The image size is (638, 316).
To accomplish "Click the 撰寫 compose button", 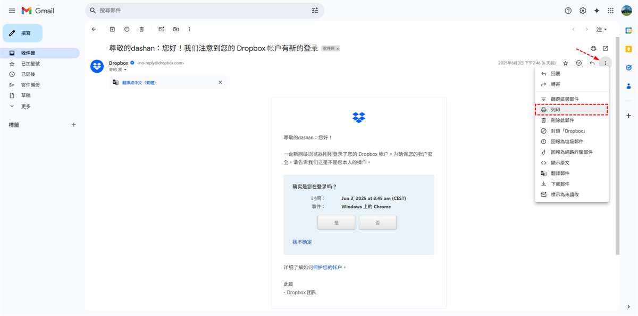I will point(22,33).
